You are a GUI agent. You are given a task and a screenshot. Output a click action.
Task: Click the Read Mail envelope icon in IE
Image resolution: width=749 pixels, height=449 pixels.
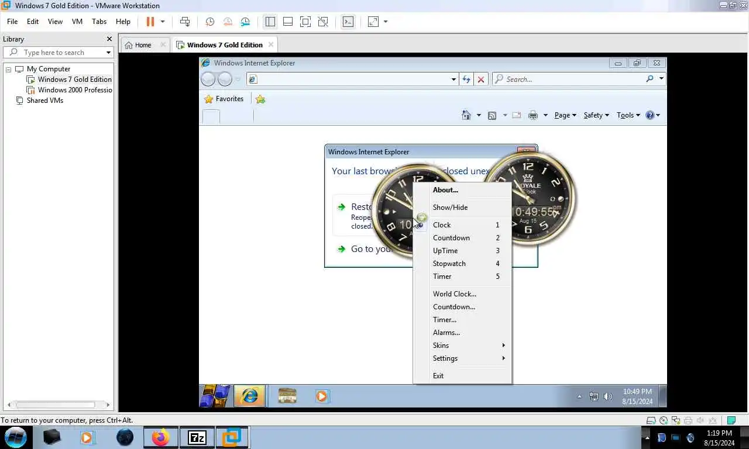(516, 115)
